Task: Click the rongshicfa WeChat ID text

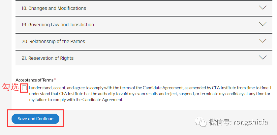Action: tap(250, 122)
